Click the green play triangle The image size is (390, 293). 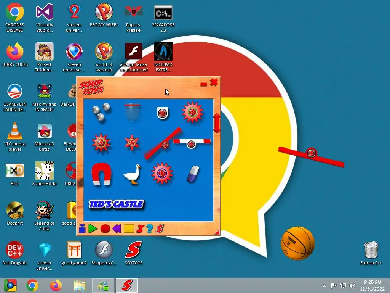click(93, 229)
